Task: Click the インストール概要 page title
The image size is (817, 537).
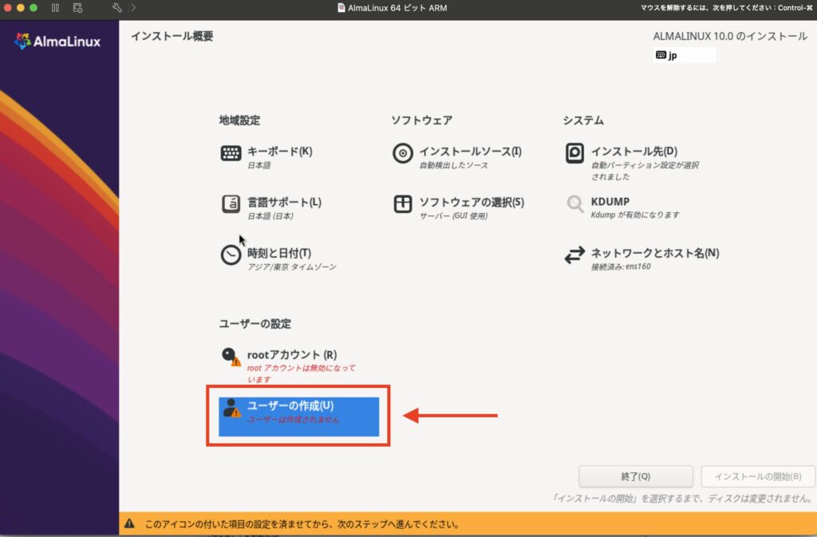Action: click(172, 36)
